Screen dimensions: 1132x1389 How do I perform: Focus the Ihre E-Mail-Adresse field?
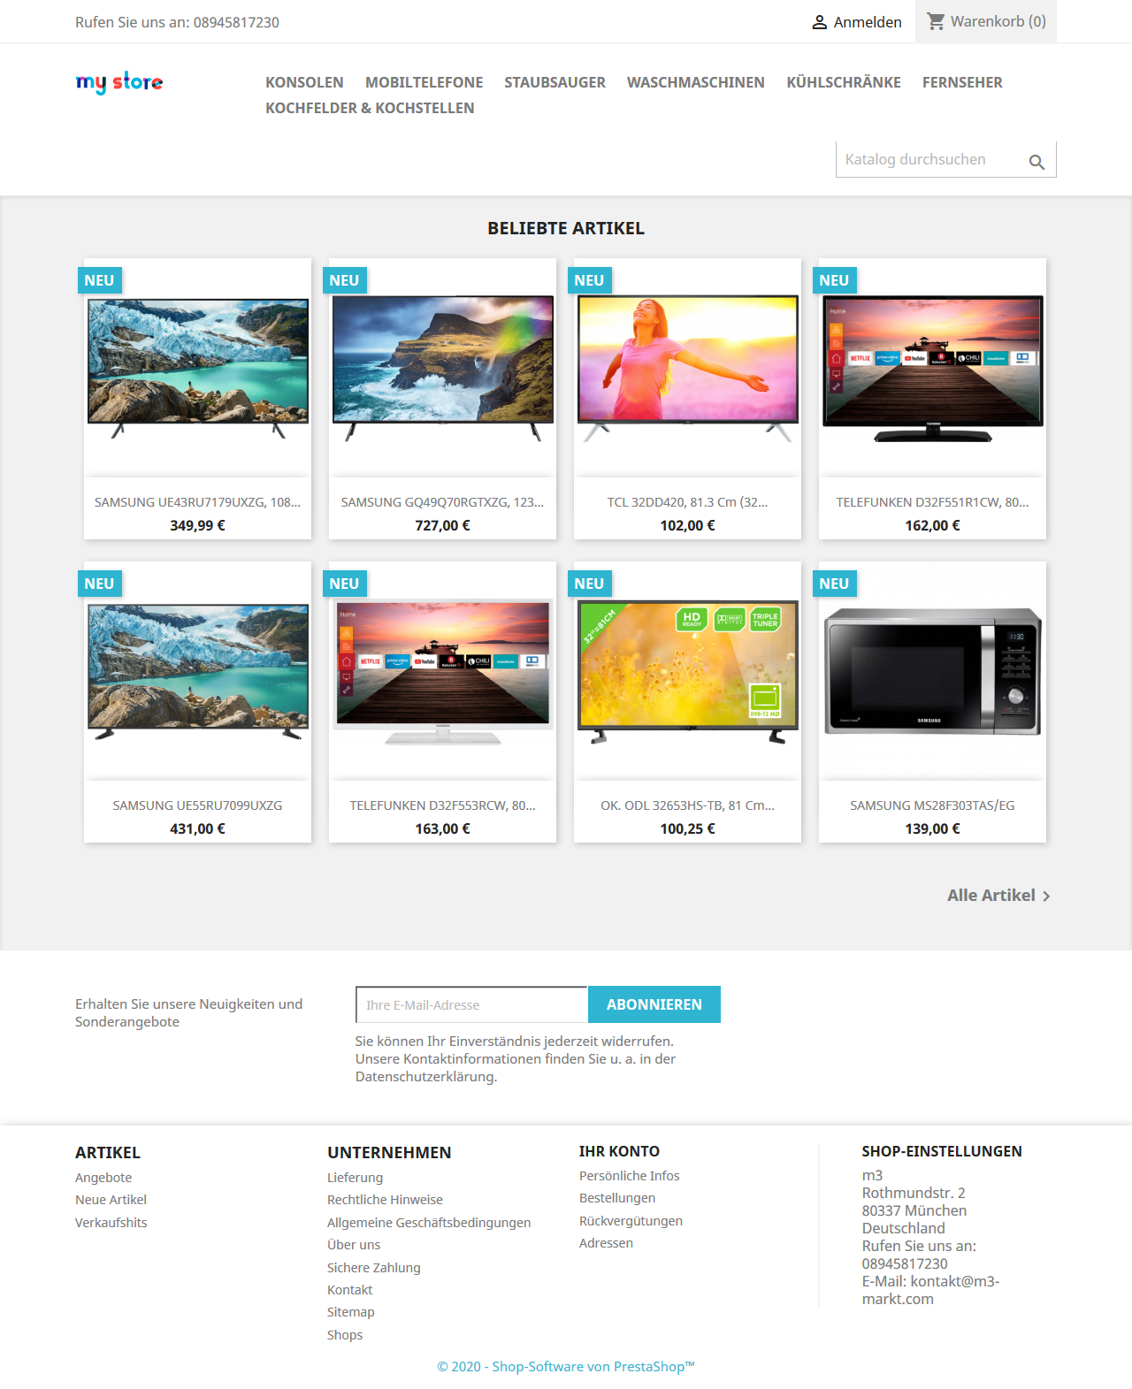coord(471,1004)
